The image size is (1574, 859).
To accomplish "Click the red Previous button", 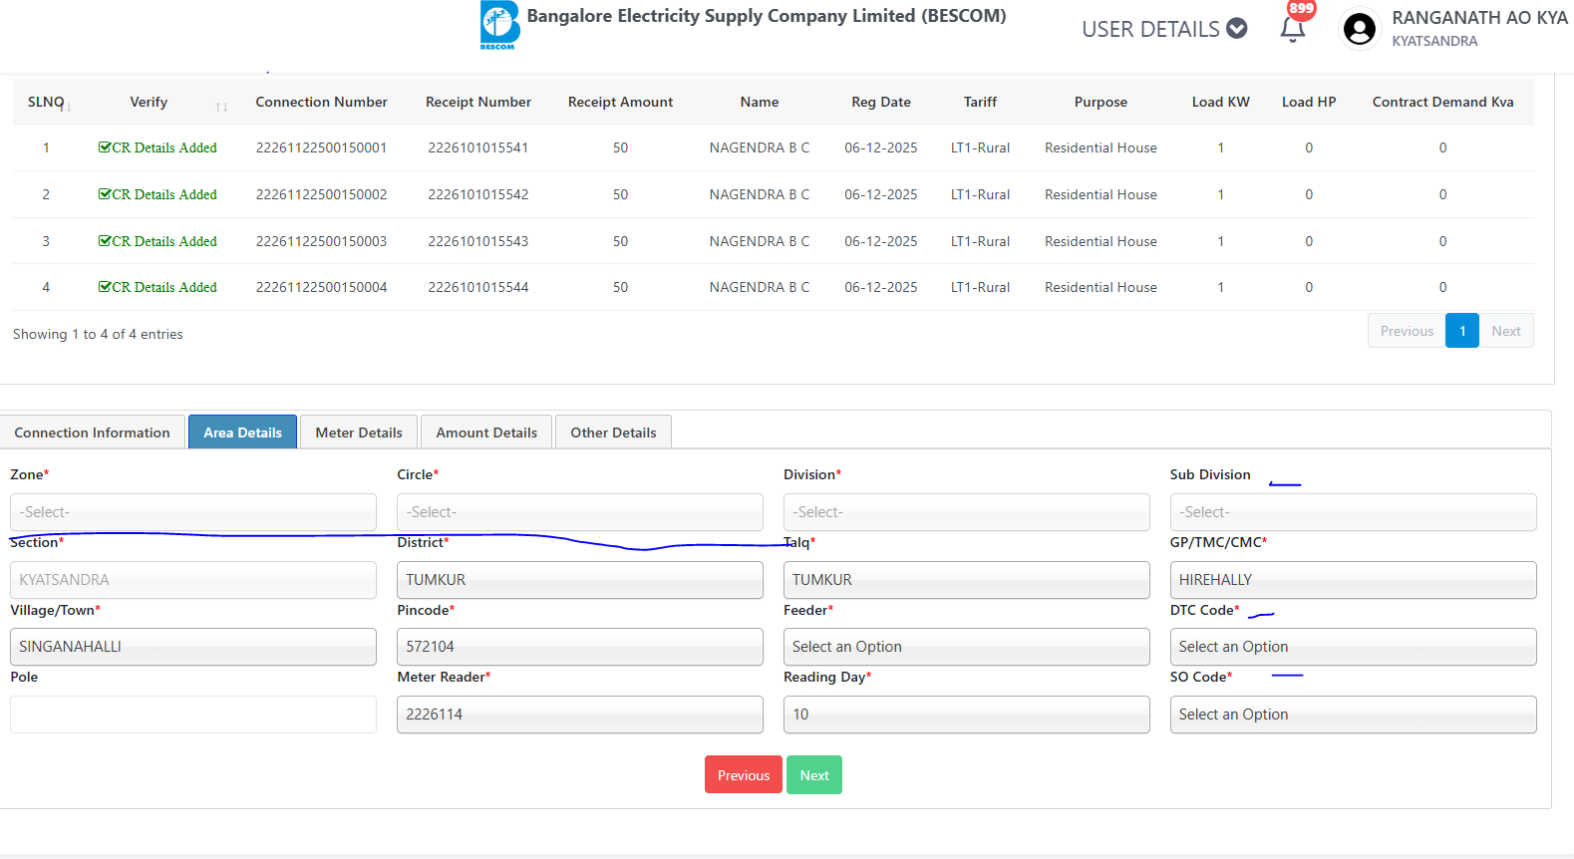I will [x=743, y=775].
